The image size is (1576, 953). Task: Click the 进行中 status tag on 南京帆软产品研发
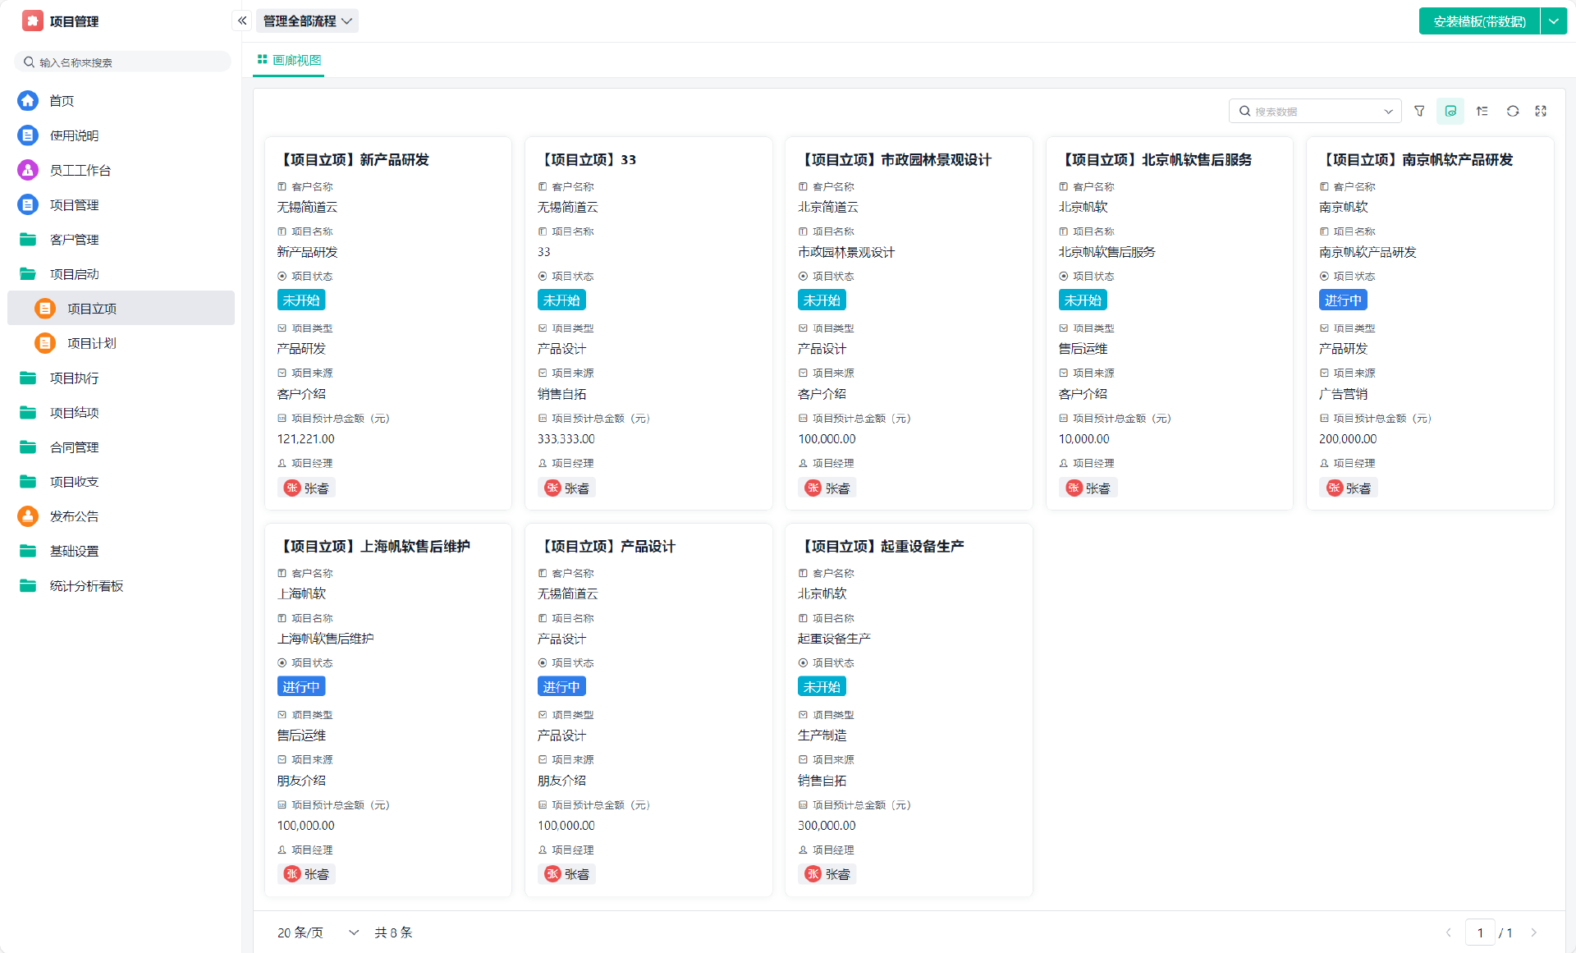1342,300
